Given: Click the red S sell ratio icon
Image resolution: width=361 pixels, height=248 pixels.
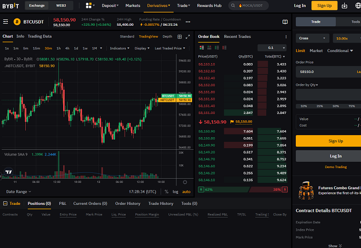Looking at the screenshot, I should click(285, 189).
